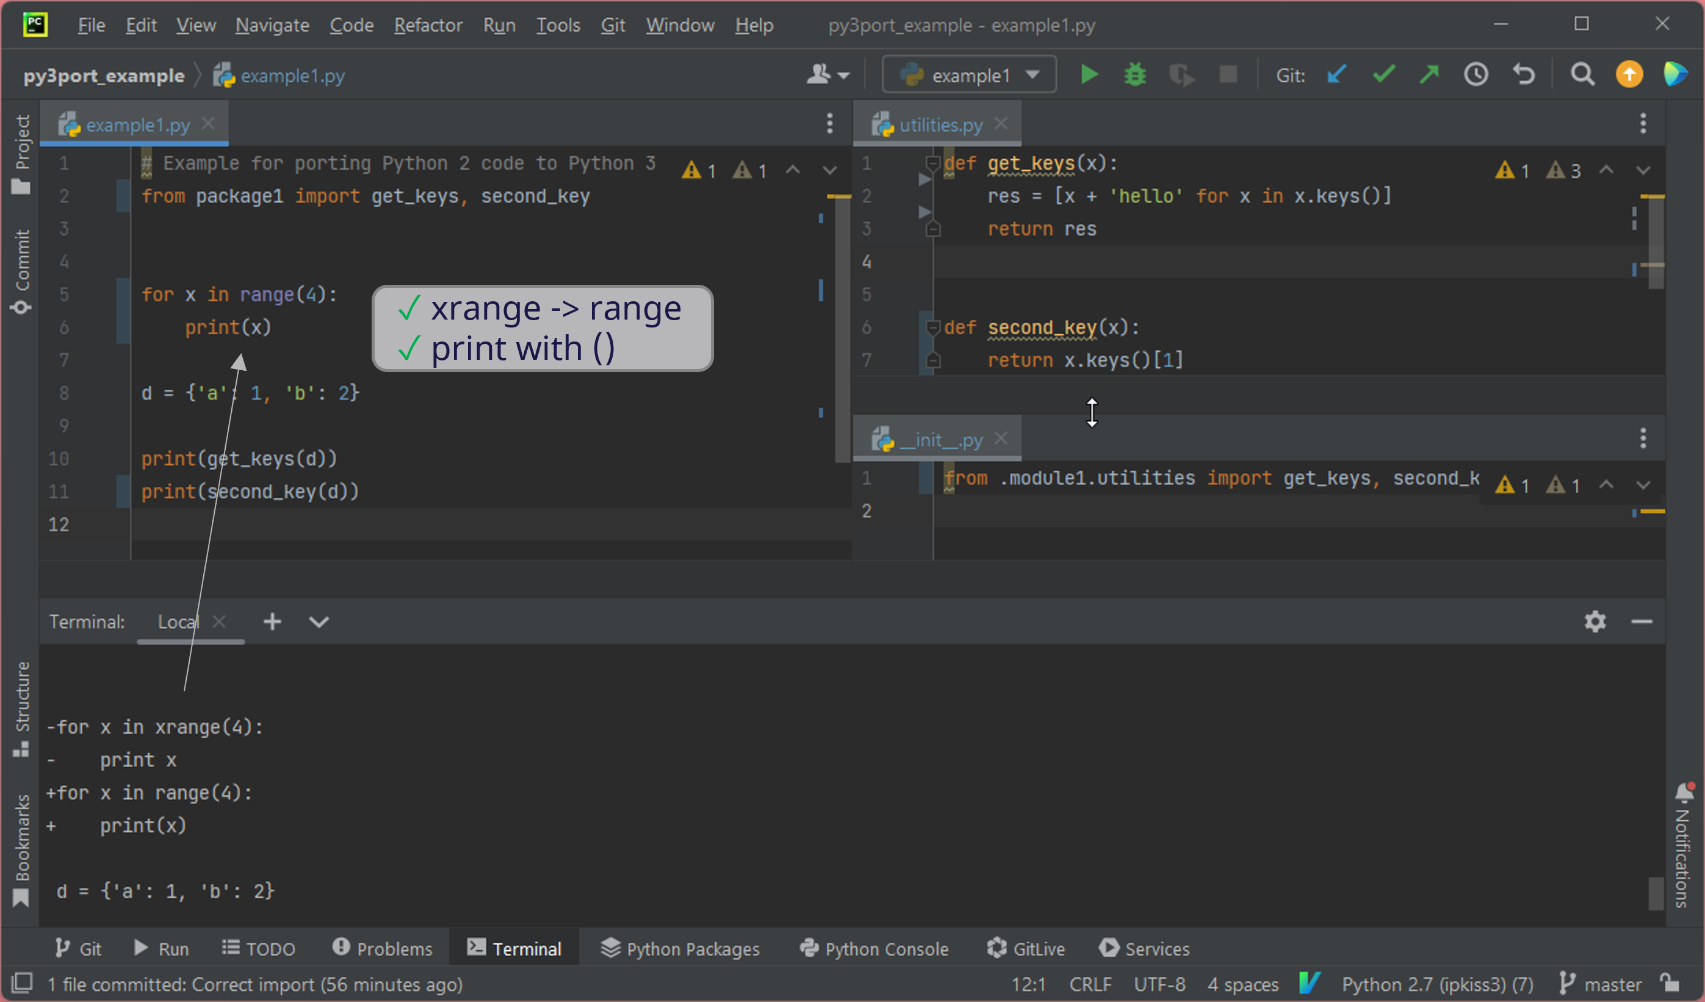Click Git Update Project arrow icon

[1336, 74]
